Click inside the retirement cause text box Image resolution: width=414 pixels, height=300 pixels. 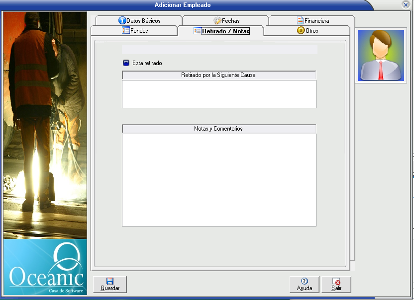[219, 94]
